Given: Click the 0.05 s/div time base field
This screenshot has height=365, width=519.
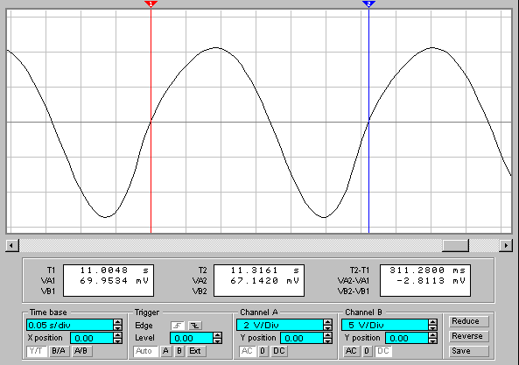Looking at the screenshot, I should (x=70, y=325).
